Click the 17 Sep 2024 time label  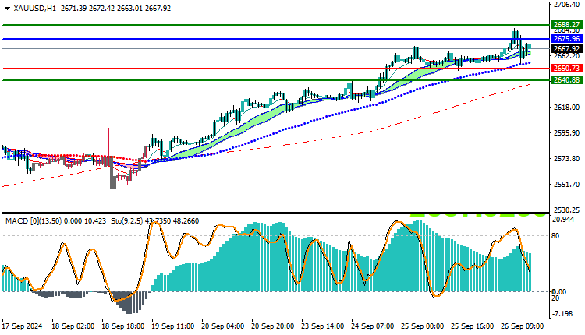23,326
